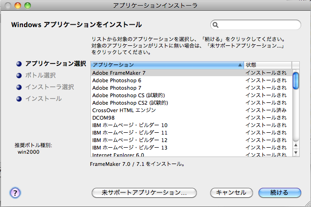
Task: Pick IBM ホームページ・ビルダー 10
Action: pyautogui.click(x=191, y=125)
